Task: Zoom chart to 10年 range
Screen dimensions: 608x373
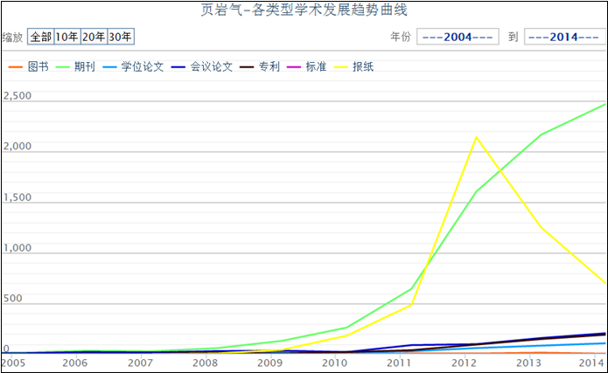Action: 67,37
